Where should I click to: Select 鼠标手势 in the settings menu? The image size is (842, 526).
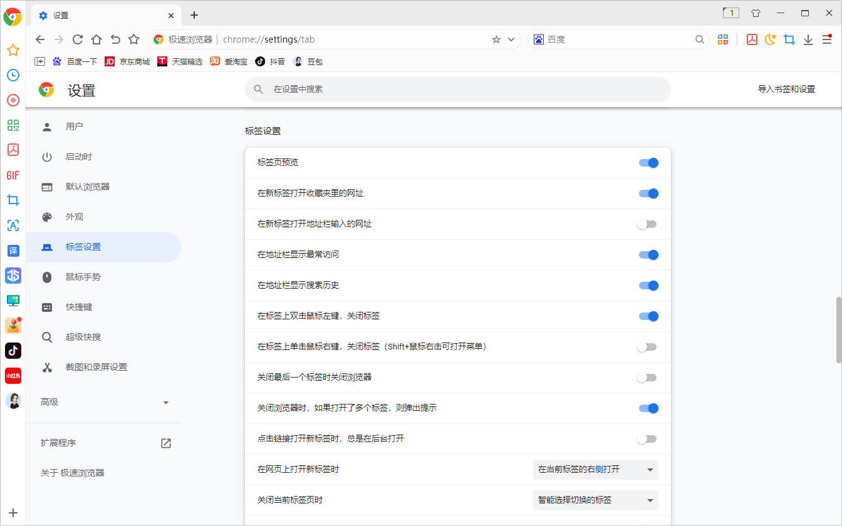pyautogui.click(x=83, y=277)
